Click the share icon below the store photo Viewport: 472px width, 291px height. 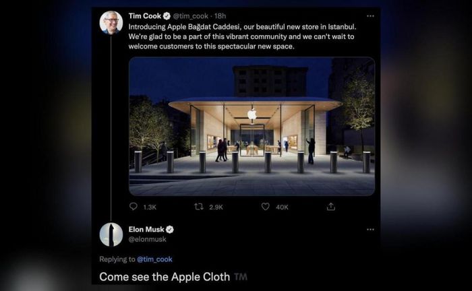pos(330,207)
